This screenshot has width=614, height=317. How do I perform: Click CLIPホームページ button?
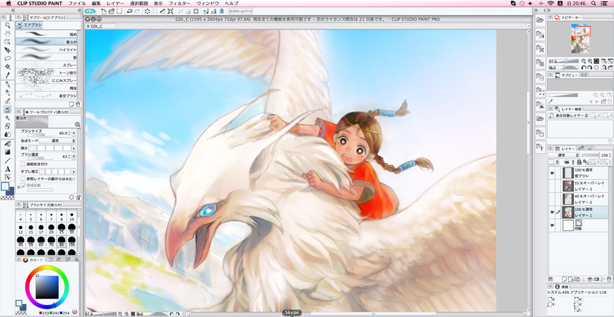pos(240,11)
